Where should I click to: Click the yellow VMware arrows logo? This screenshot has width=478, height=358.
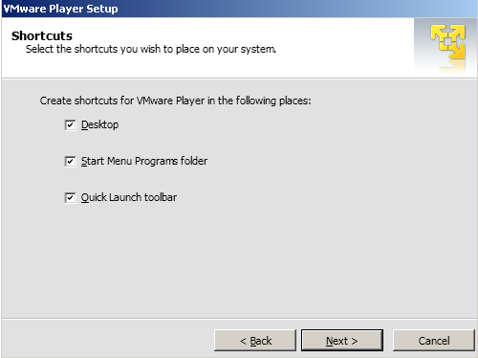point(447,42)
